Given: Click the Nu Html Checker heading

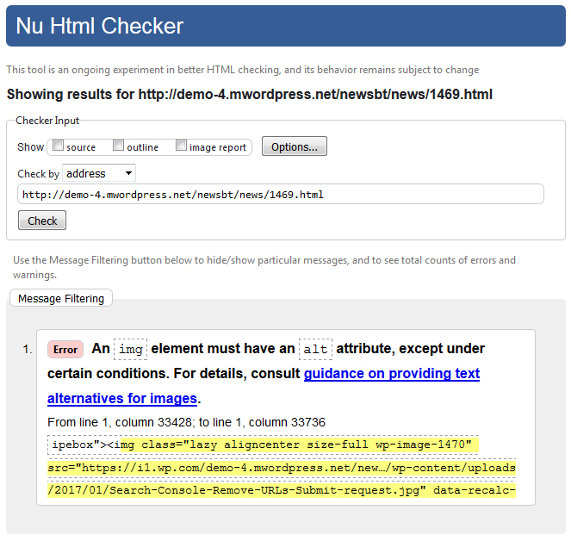Looking at the screenshot, I should tap(99, 26).
